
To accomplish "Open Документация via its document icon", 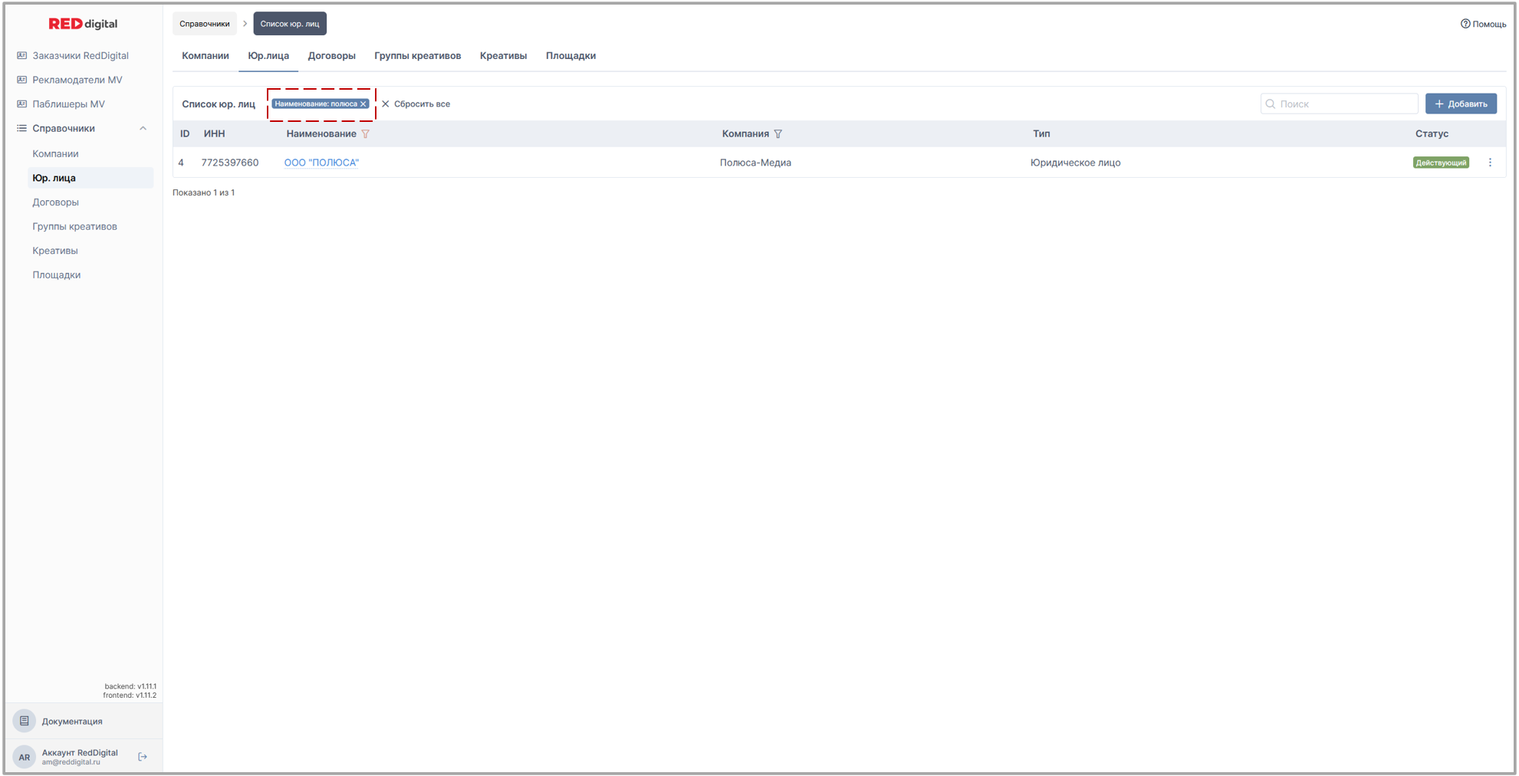I will [x=25, y=721].
